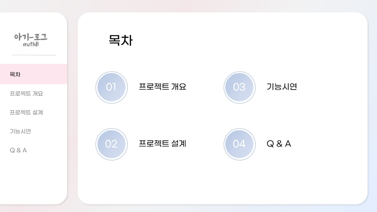Click empty sidebar area below Q & A

[x=34, y=180]
